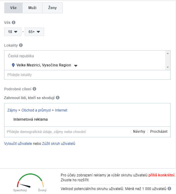176x194 pixels.
Task: Click the Obchod a průmysl breadcrumb link
Action: [36, 110]
